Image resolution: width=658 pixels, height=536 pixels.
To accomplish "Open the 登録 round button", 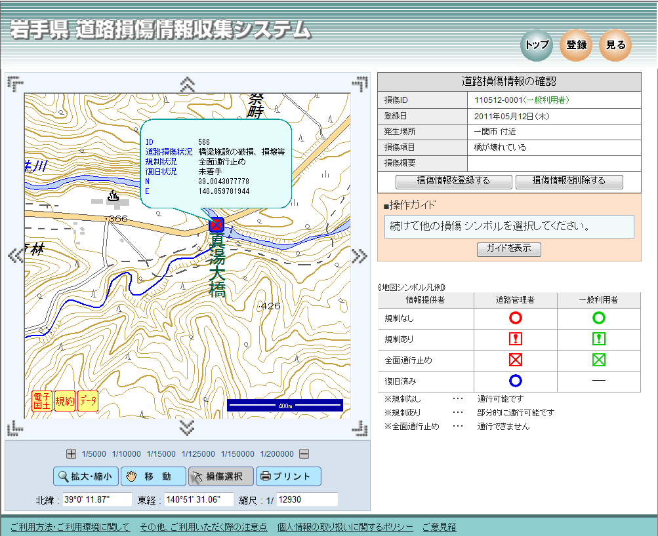I will (x=576, y=45).
